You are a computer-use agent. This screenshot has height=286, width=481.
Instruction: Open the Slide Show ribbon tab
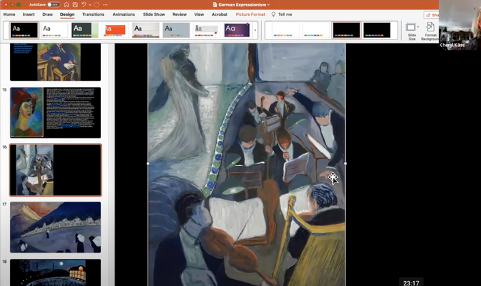coord(154,14)
